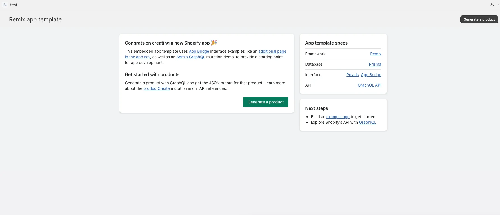
Task: Click the green Generate a product button
Action: coord(266,102)
